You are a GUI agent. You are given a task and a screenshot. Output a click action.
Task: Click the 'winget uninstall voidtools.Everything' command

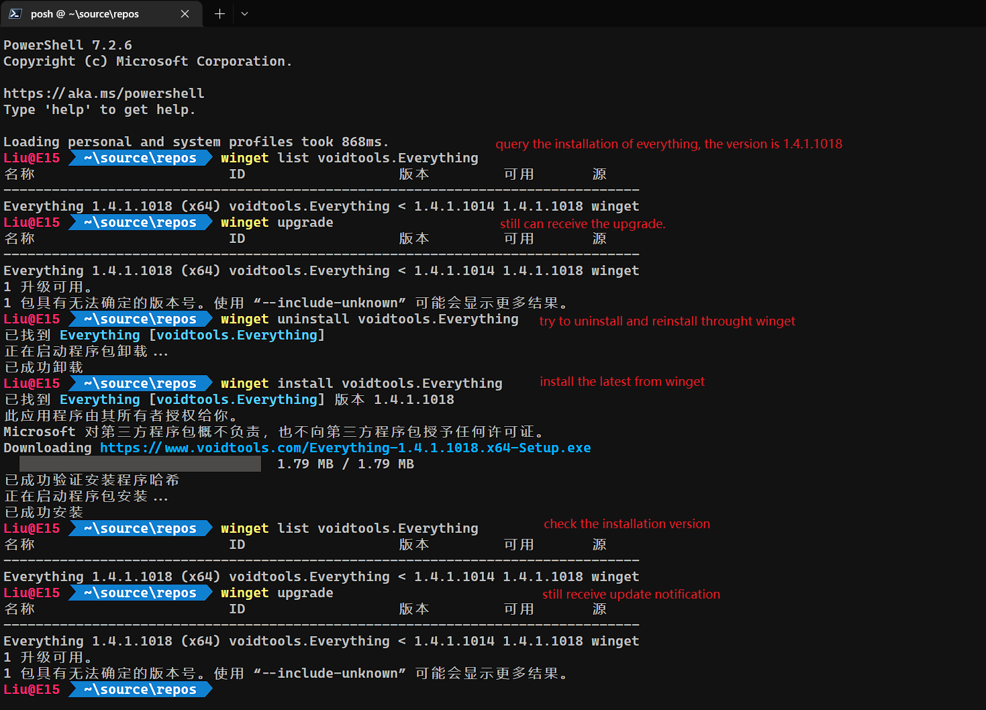[x=370, y=319]
